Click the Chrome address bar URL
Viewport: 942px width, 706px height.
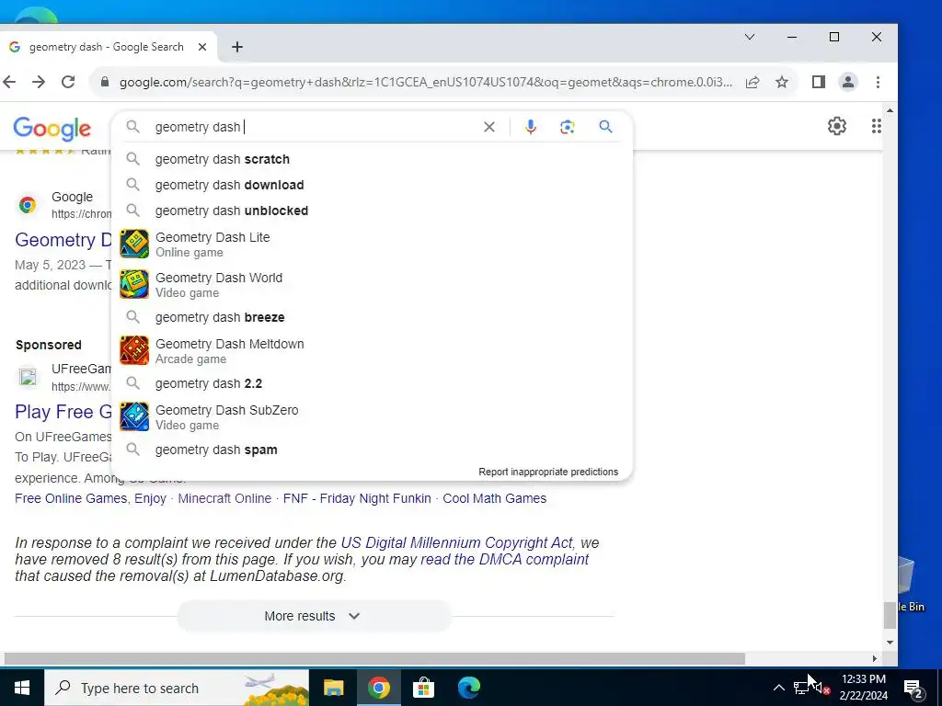pos(425,82)
